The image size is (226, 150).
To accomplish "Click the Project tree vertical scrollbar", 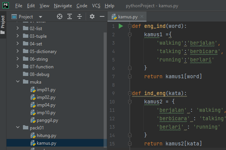I will [105, 90].
